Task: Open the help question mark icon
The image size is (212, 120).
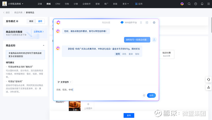Action: (196, 4)
